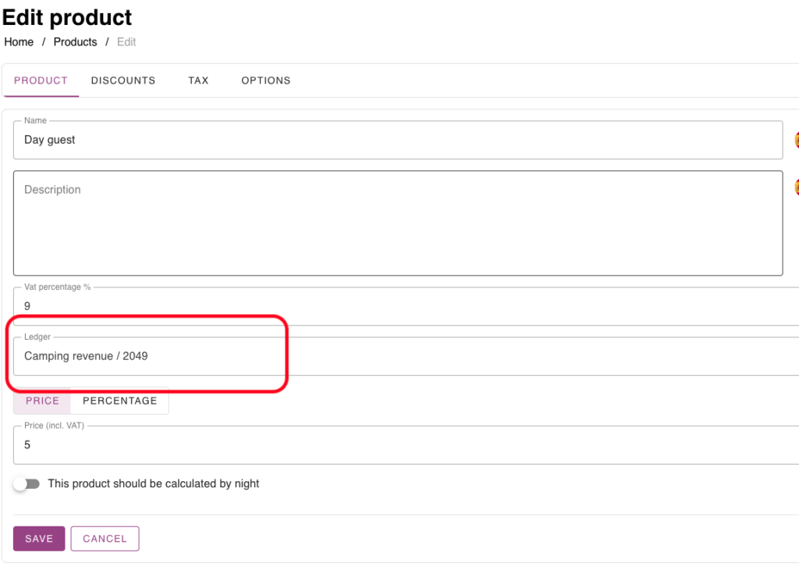Go back to Products in breadcrumb
Image resolution: width=799 pixels, height=574 pixels.
tap(75, 42)
